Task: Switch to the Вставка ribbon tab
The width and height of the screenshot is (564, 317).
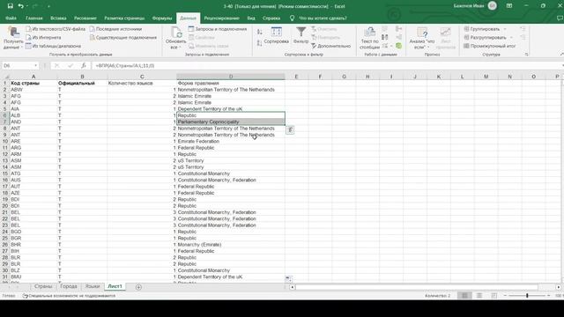Action: tap(58, 18)
